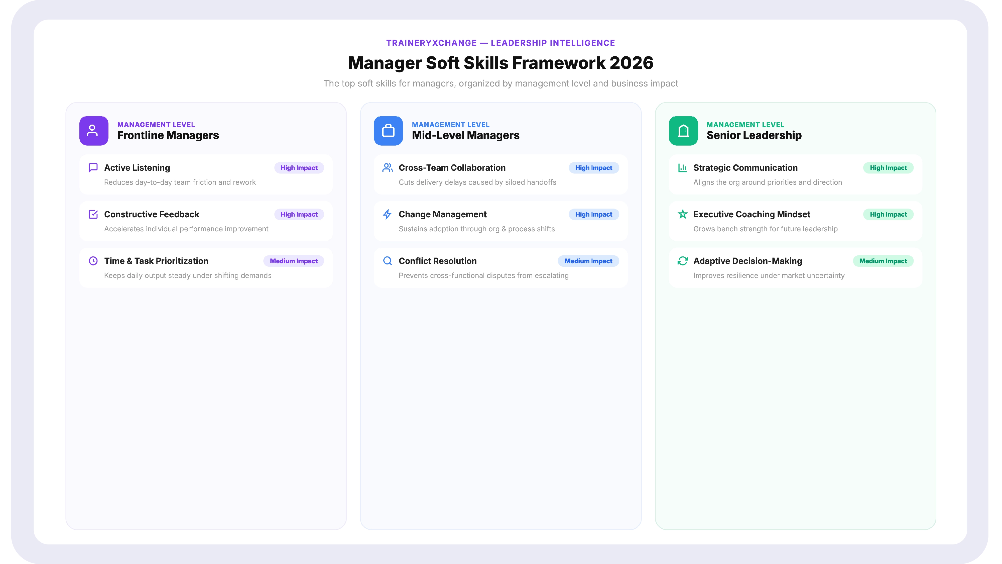Click the Time & Task Prioritization clock icon

(x=93, y=261)
